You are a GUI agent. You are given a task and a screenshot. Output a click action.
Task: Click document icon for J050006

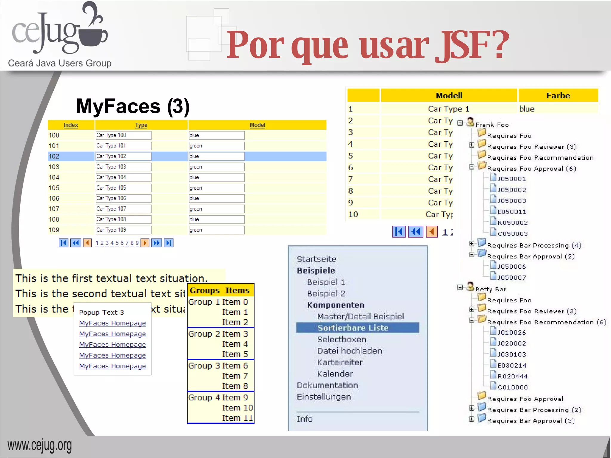point(493,265)
